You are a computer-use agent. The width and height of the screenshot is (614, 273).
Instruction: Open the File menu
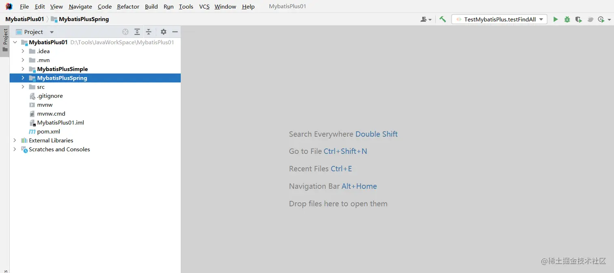click(24, 6)
